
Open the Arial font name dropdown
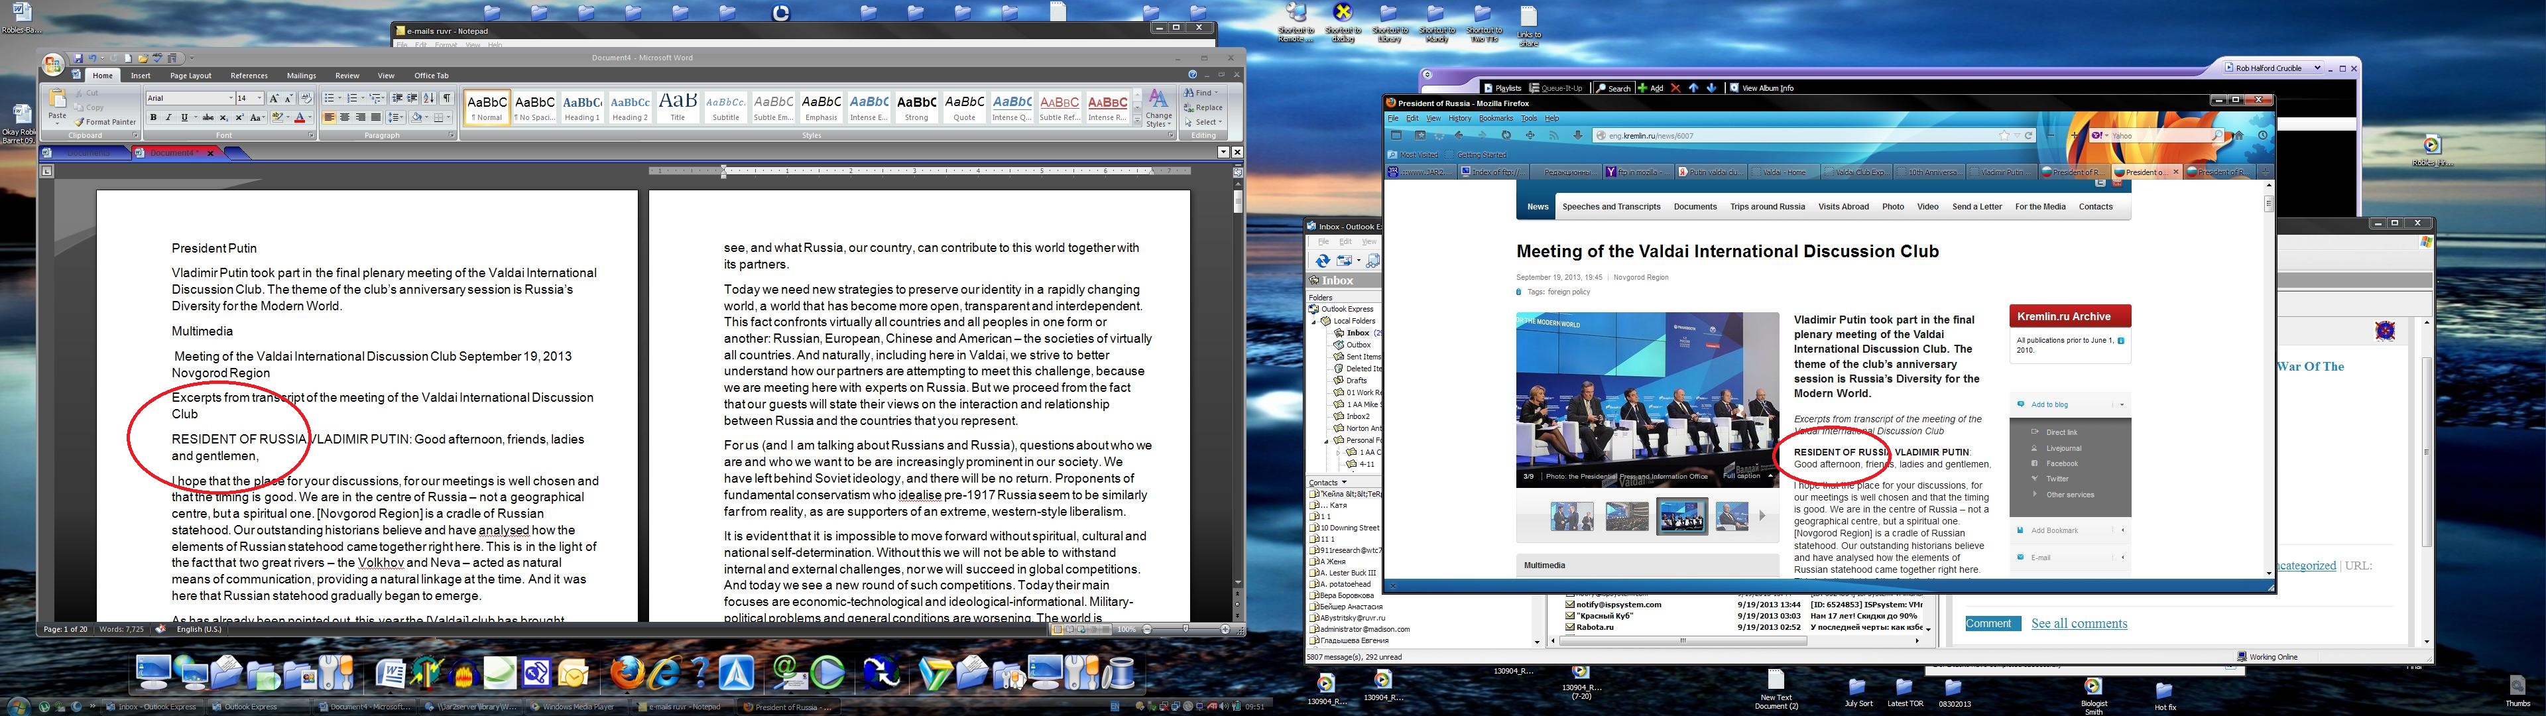(231, 98)
